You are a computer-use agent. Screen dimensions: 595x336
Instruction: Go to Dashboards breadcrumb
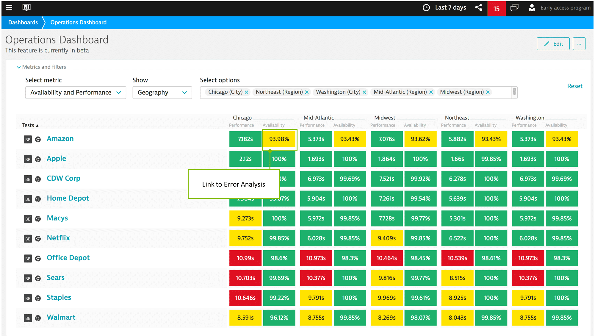23,22
